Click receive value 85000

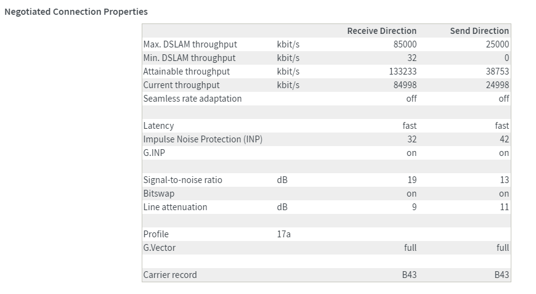coord(405,44)
